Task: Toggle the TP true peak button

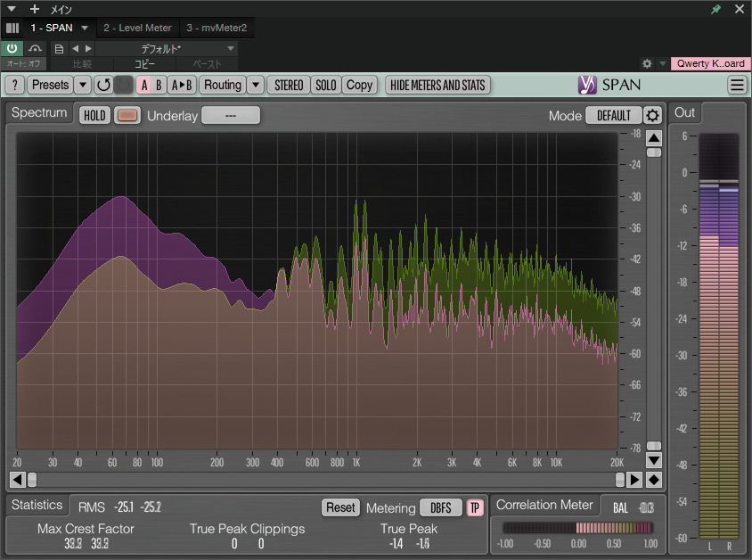Action: coord(474,507)
